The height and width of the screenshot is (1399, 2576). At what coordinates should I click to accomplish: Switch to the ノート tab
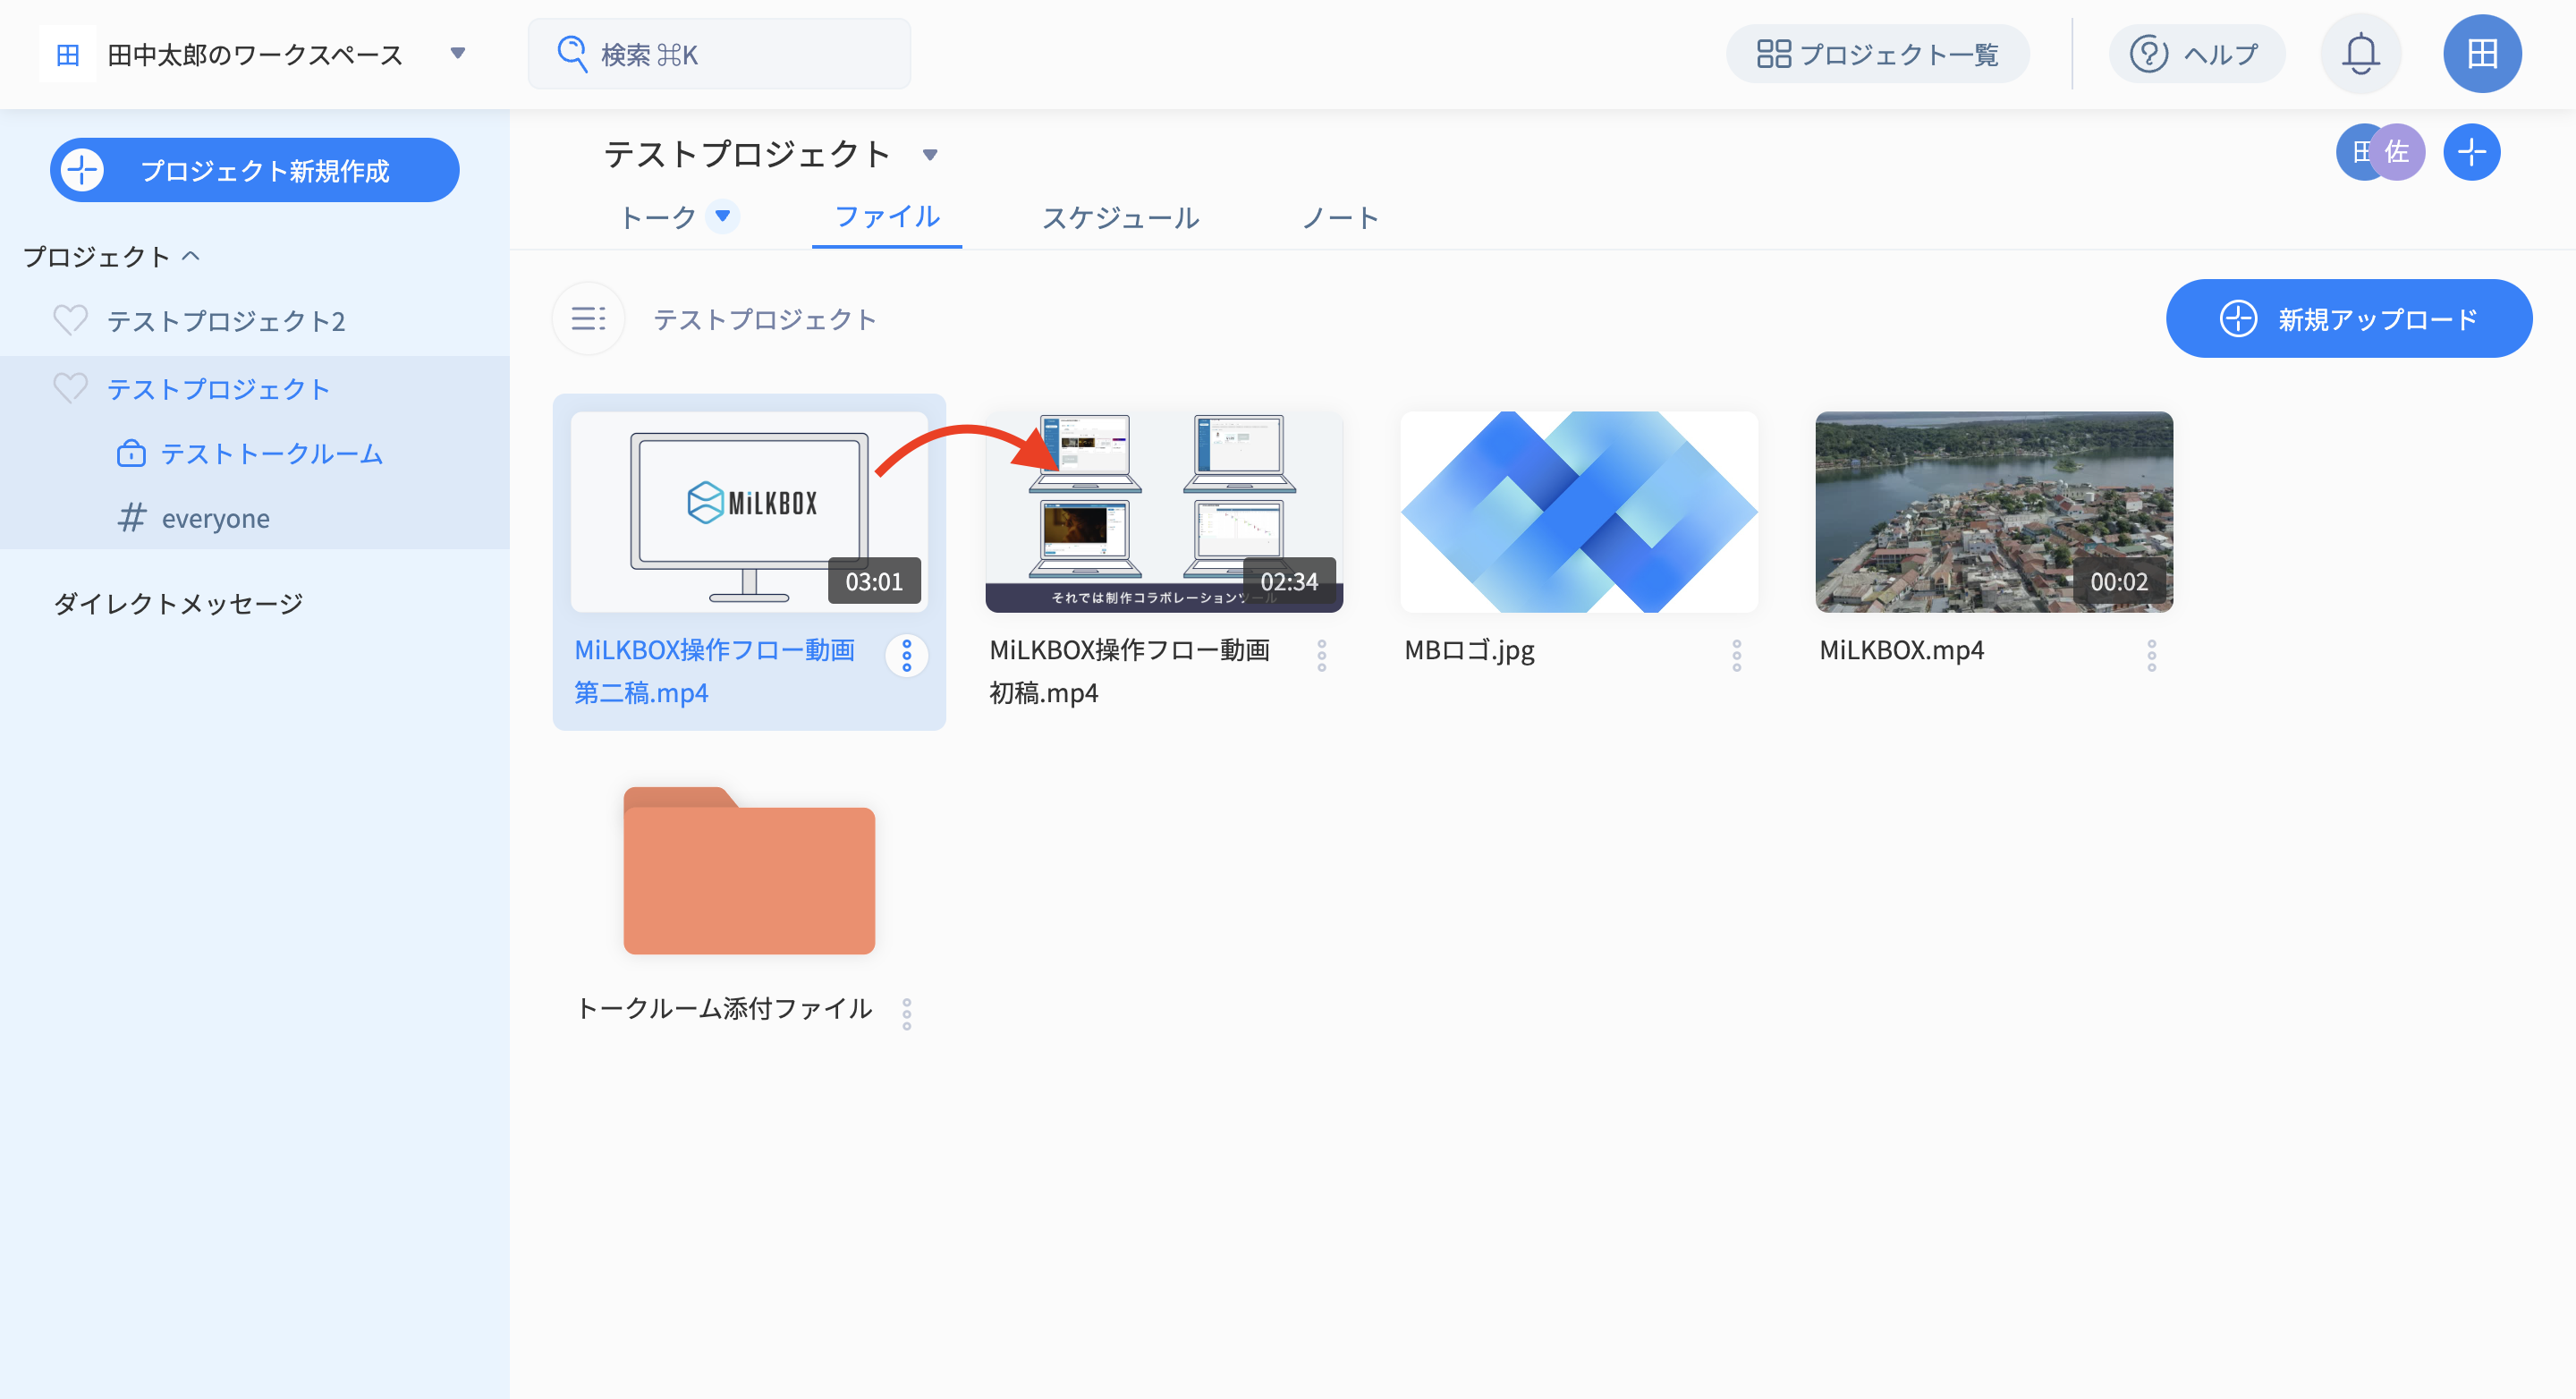point(1340,217)
